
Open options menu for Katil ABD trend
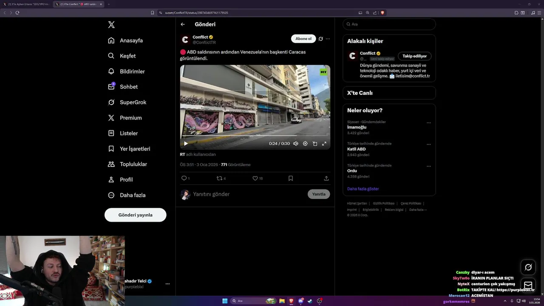click(428, 144)
